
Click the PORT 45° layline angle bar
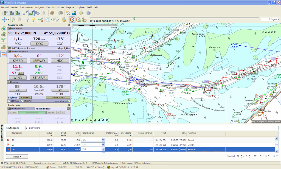point(18,90)
